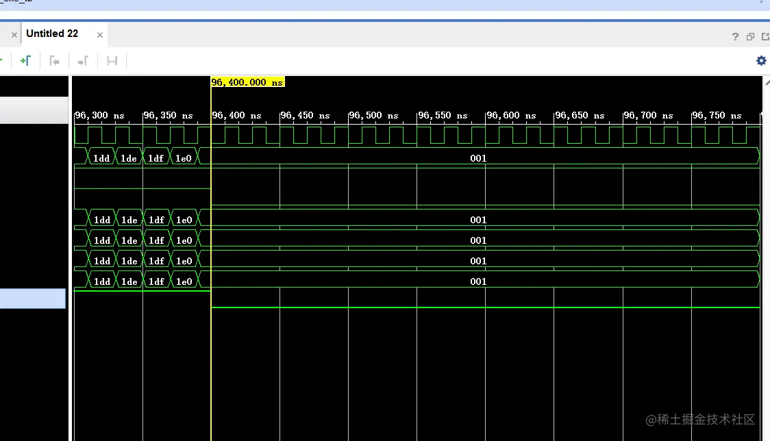
Task: Click the 1e0 value in the last bus waveform
Action: tap(184, 281)
